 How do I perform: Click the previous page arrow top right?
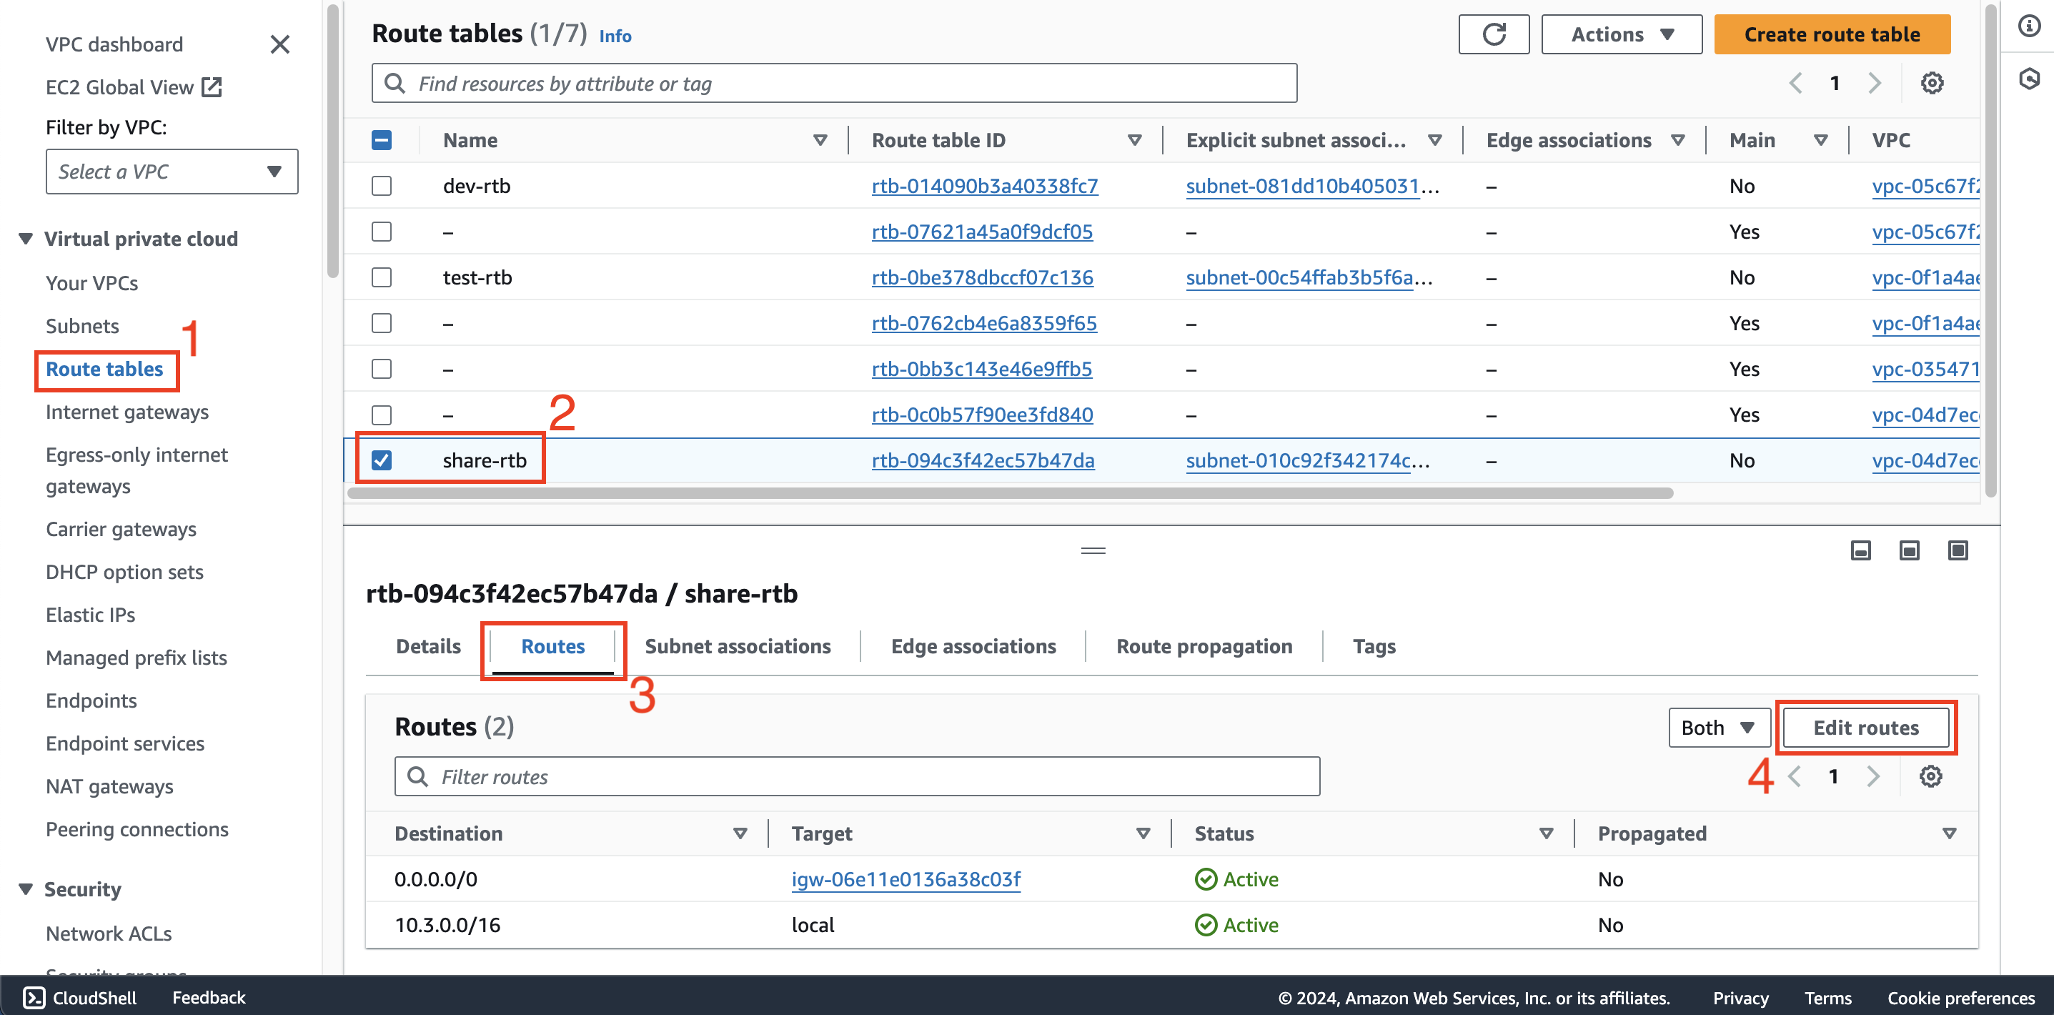pos(1800,84)
